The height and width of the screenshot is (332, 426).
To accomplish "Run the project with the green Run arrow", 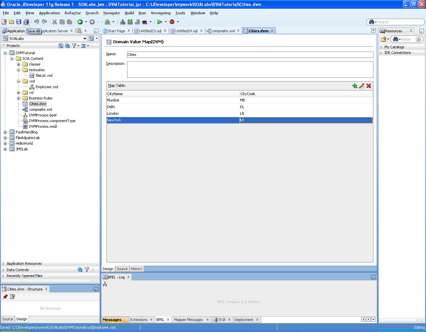I will [x=160, y=22].
